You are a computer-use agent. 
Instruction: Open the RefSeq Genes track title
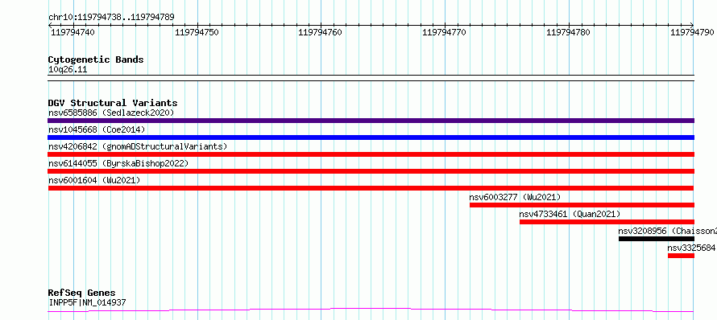[x=82, y=293]
